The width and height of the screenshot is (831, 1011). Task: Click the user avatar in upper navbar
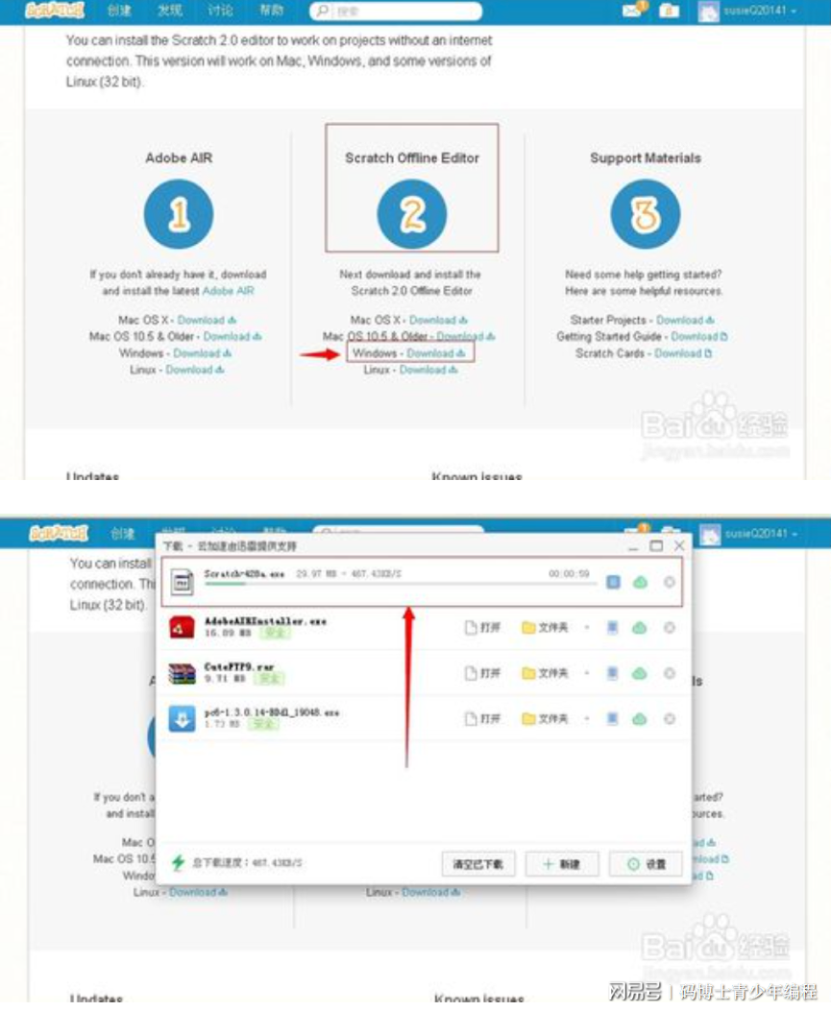click(708, 11)
